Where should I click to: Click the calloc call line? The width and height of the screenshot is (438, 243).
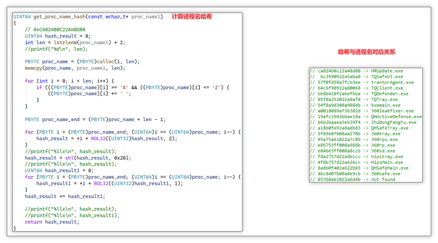pos(82,62)
